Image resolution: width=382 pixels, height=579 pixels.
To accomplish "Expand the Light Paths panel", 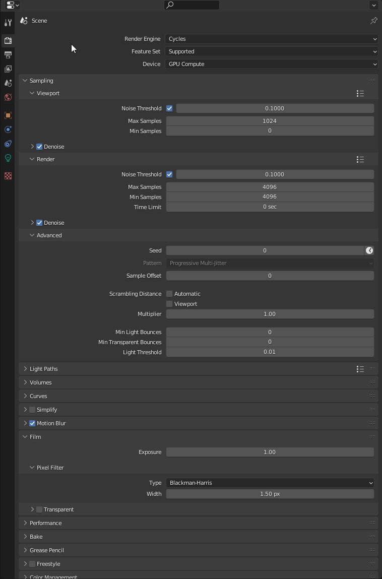I will pyautogui.click(x=25, y=369).
